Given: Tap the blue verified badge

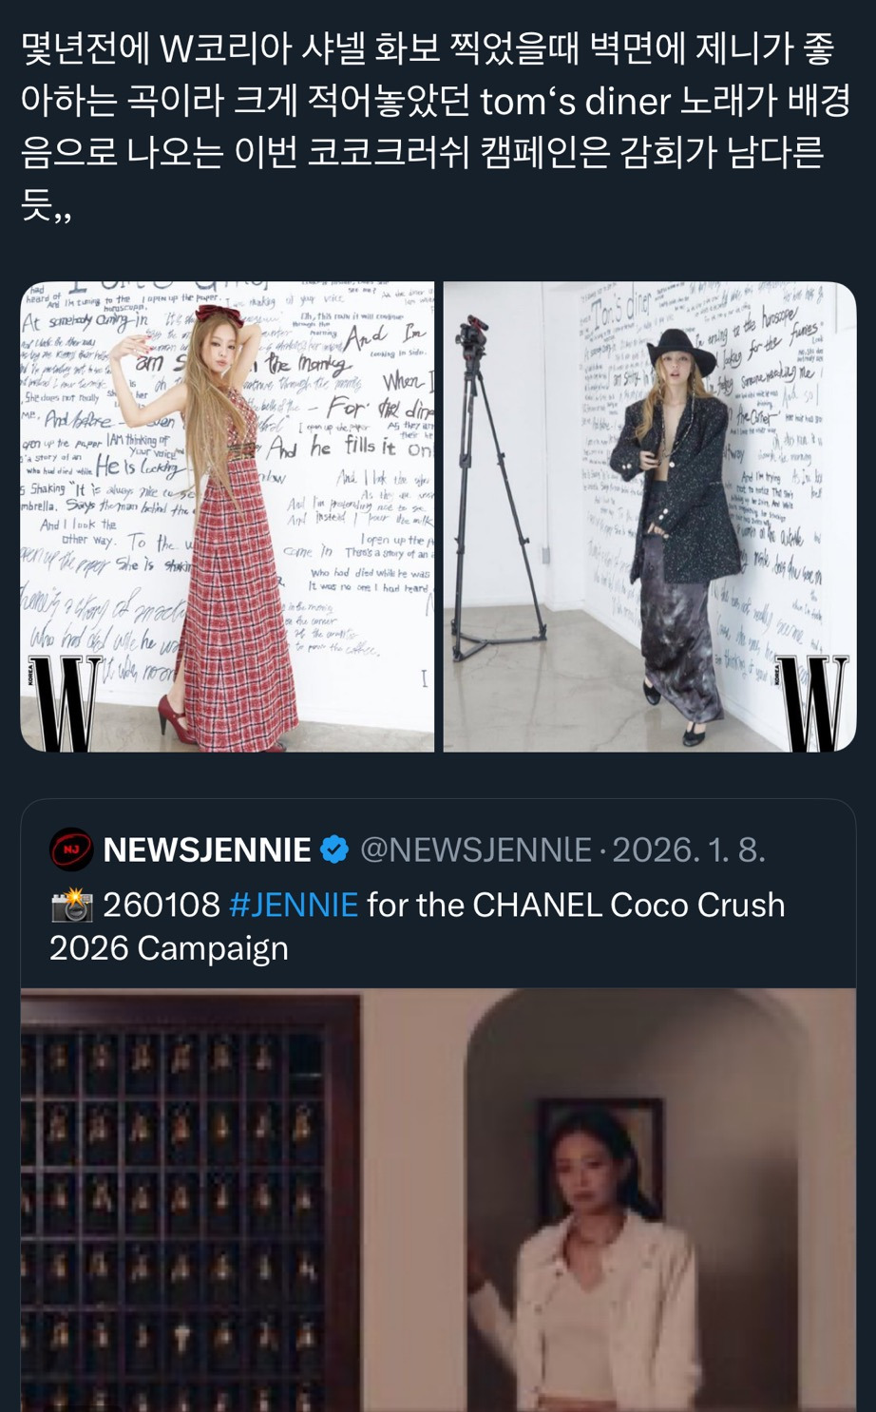Looking at the screenshot, I should pyautogui.click(x=334, y=849).
